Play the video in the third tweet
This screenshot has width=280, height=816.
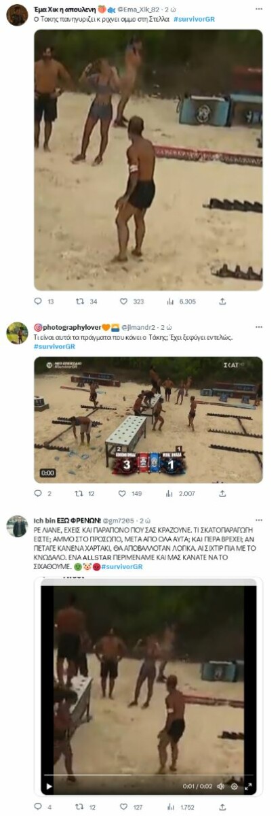(x=49, y=786)
